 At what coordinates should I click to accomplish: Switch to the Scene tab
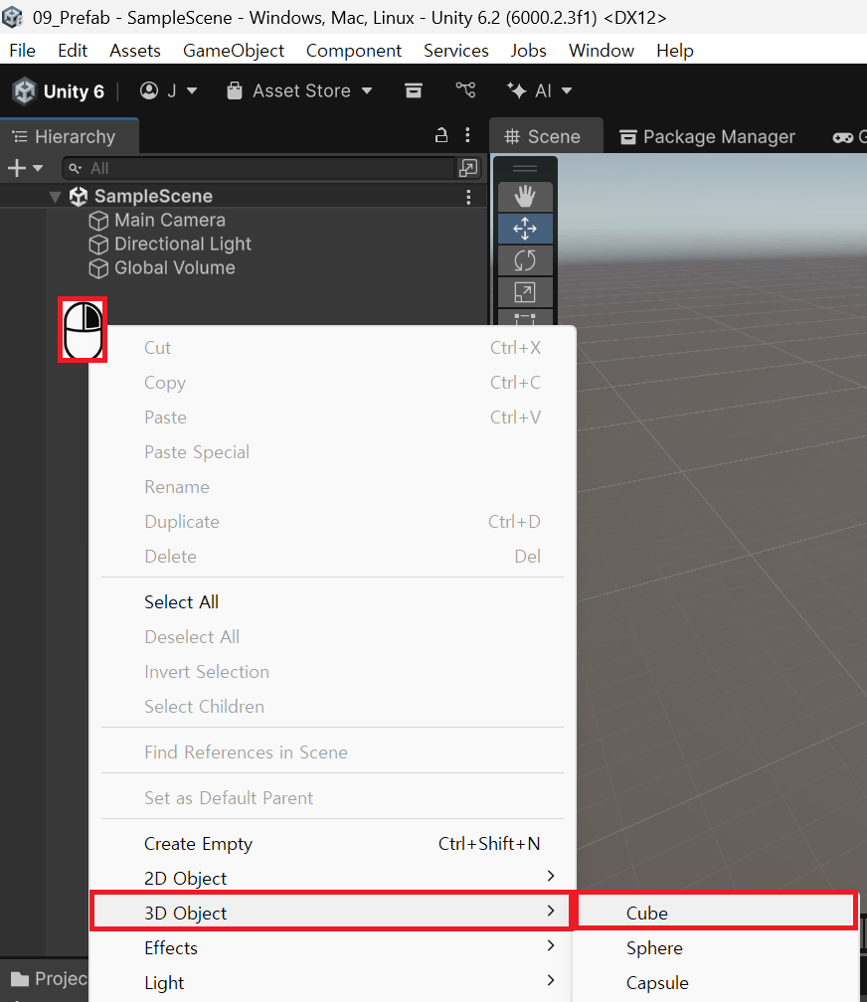(545, 136)
